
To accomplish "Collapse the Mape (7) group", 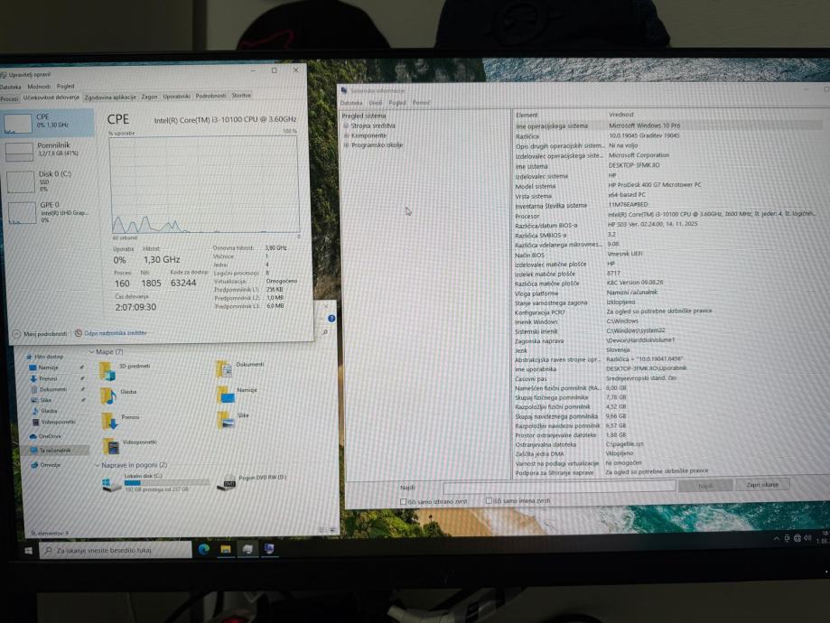I will click(x=91, y=352).
